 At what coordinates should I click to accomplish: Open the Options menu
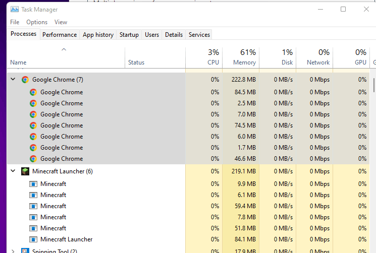37,22
